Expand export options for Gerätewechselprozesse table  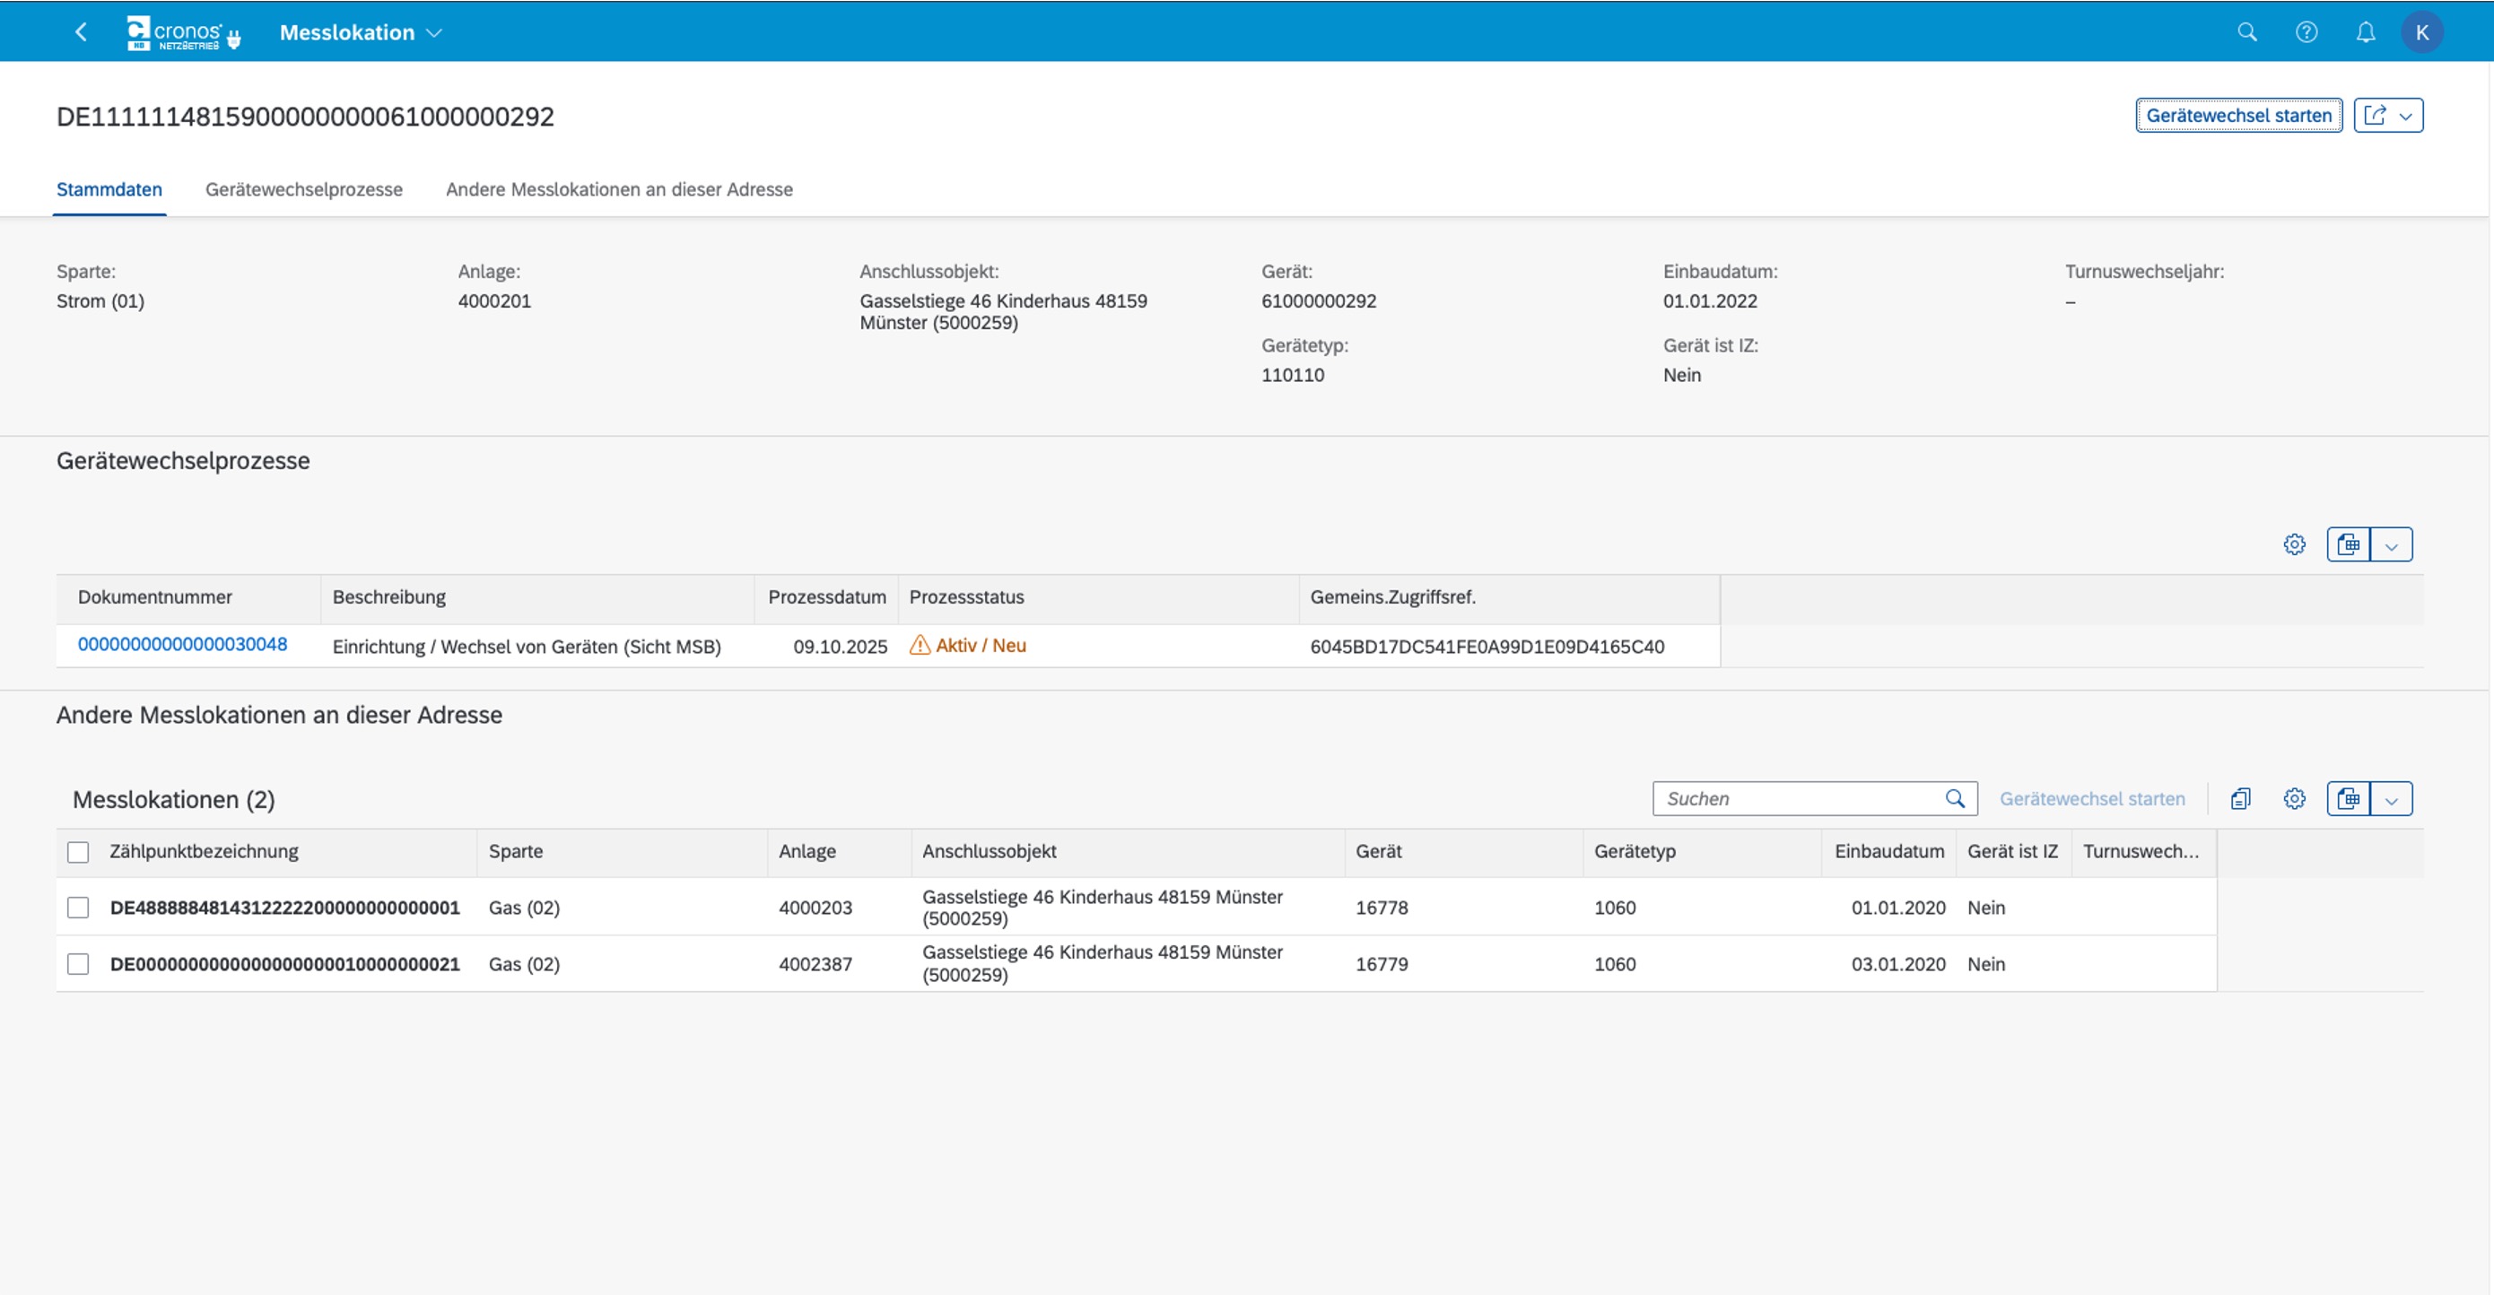coord(2392,544)
